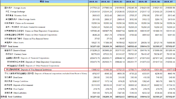This screenshot has width=176, height=99.
Task: Select Non-financial Sector value 26.97
Action: [122, 39]
